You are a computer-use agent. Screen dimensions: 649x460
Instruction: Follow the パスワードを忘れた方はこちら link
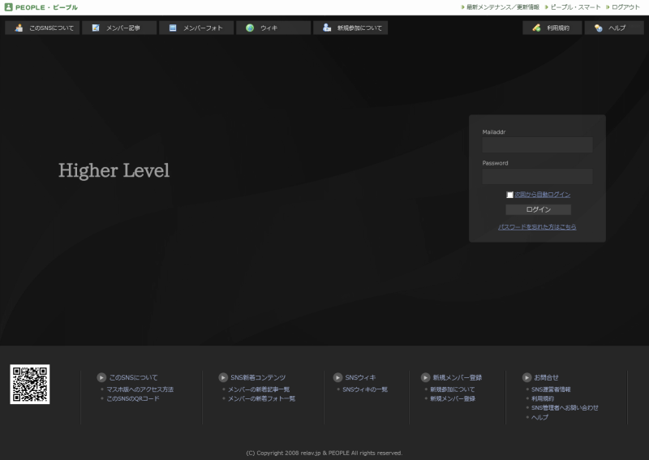tap(537, 227)
